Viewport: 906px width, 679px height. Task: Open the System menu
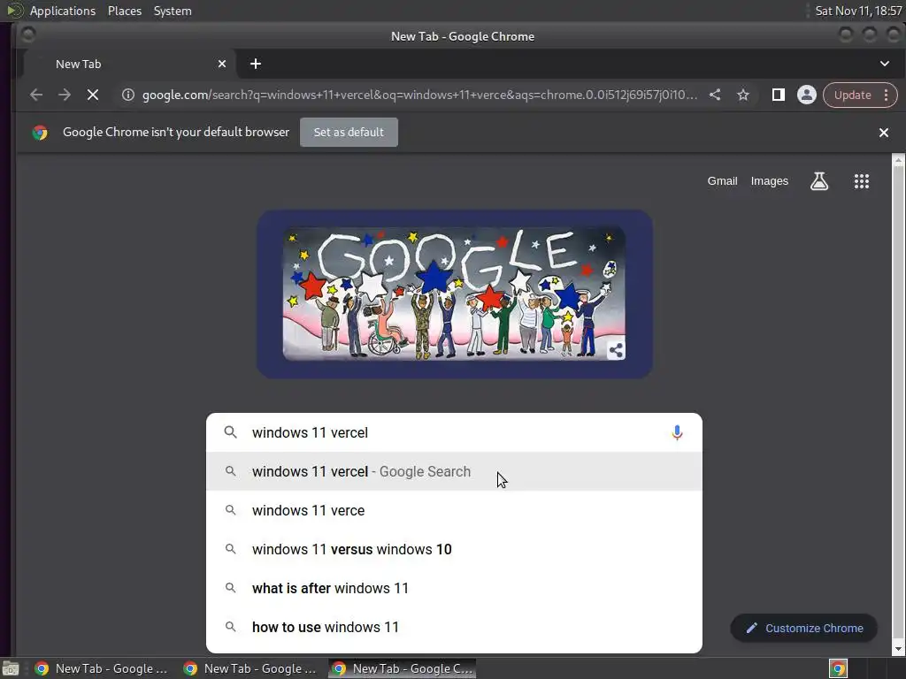tap(173, 11)
